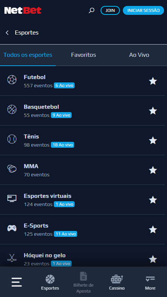This screenshot has height=297, width=167.
Task: Switch to the Ao Vivo tab
Action: tap(139, 55)
